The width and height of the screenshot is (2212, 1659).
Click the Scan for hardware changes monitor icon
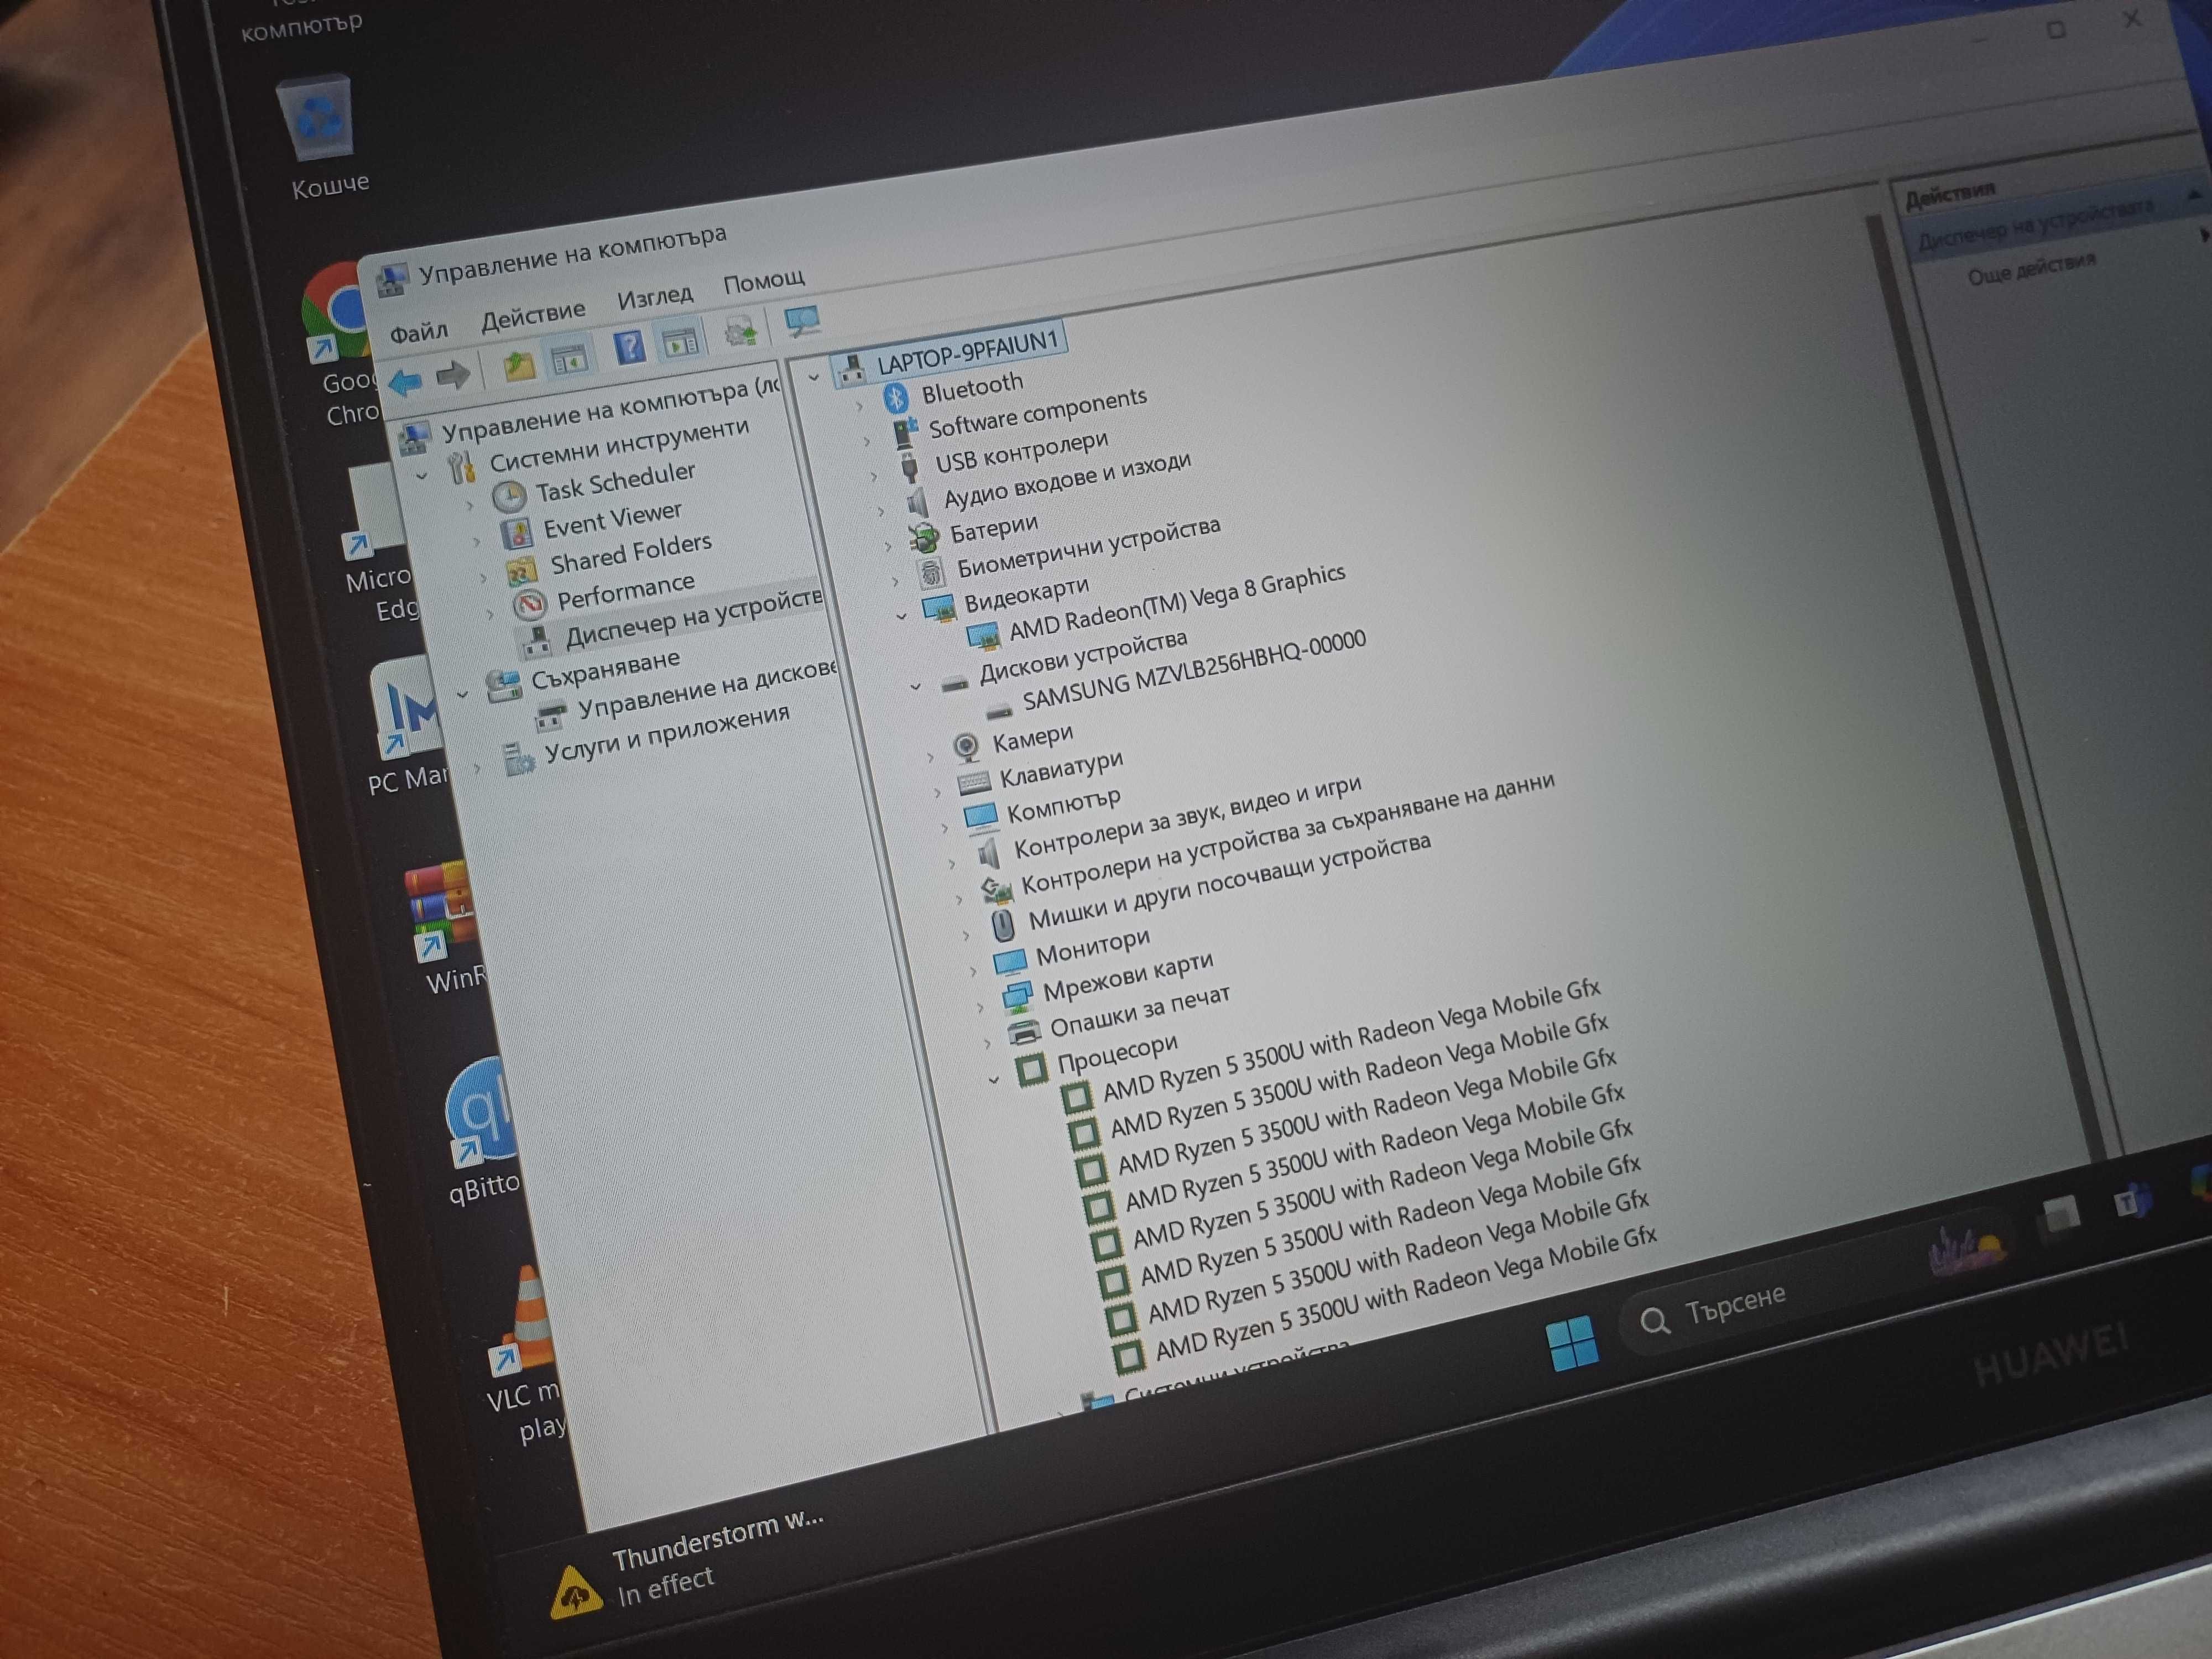(801, 321)
